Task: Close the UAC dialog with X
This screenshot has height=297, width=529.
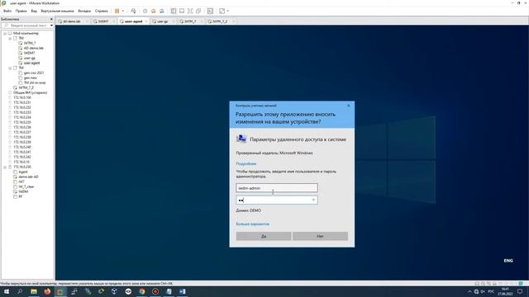Action: tap(349, 106)
